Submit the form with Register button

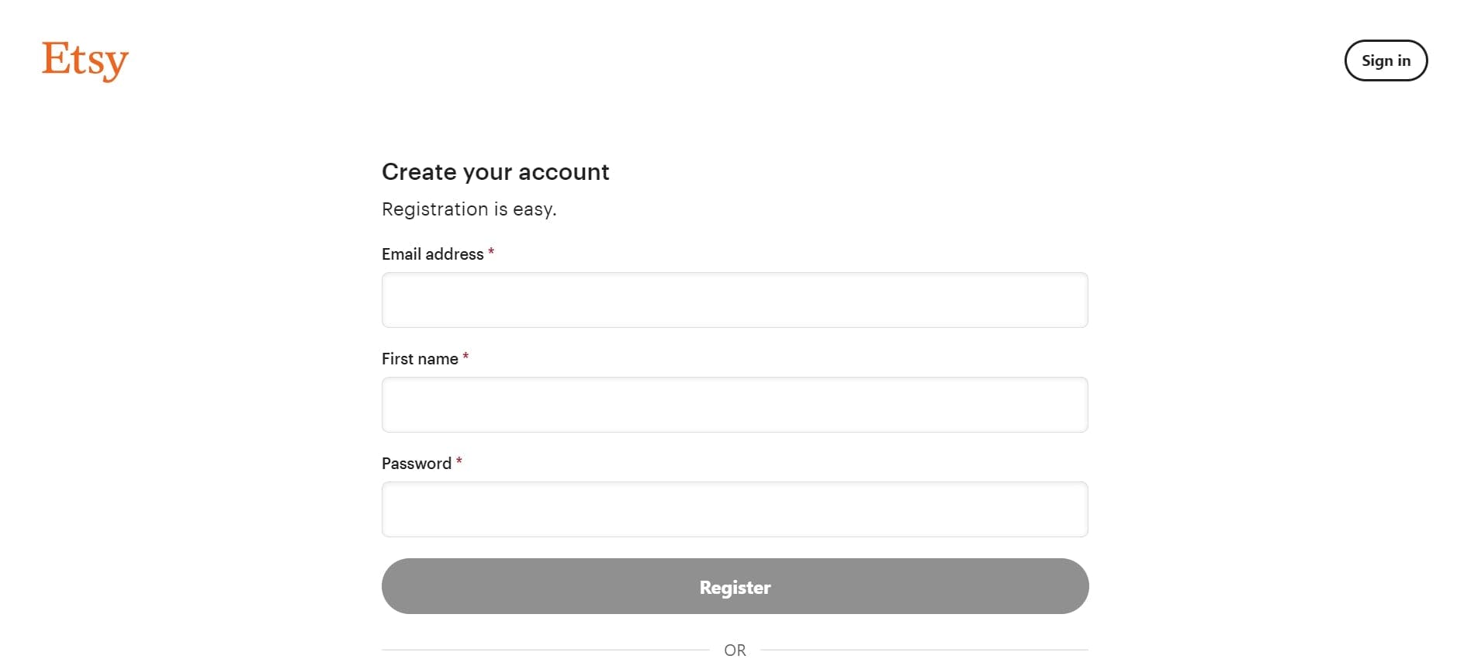[735, 586]
